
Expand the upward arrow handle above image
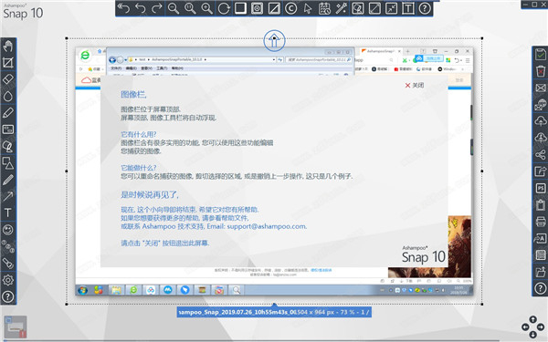[274, 40]
